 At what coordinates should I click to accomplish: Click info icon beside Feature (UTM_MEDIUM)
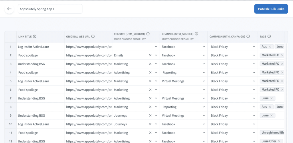point(148,34)
